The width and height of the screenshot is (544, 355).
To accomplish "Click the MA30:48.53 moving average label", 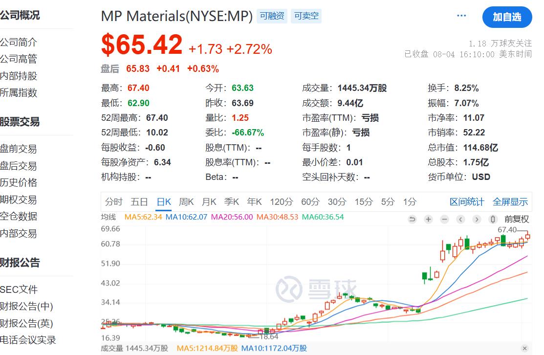I will click(x=277, y=217).
